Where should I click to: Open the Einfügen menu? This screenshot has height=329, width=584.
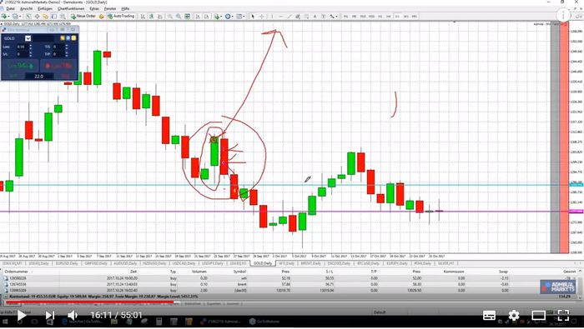tap(45, 8)
